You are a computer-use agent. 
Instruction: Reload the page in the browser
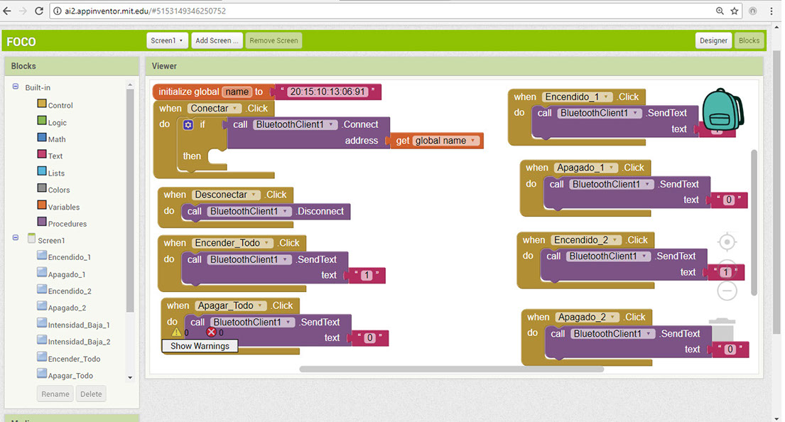coord(39,11)
